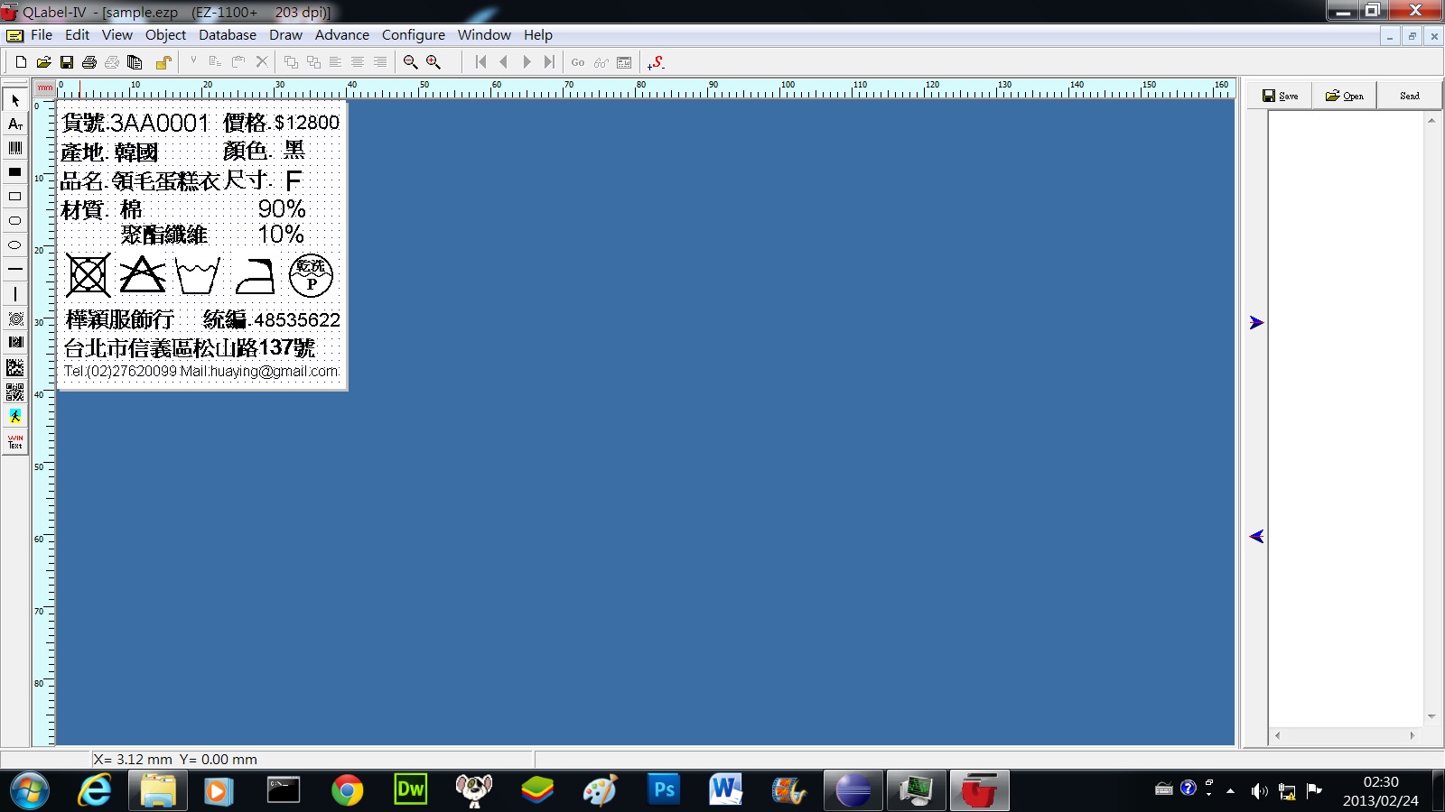Select the arrow pointer tool
Image resolution: width=1445 pixels, height=812 pixels.
15,100
